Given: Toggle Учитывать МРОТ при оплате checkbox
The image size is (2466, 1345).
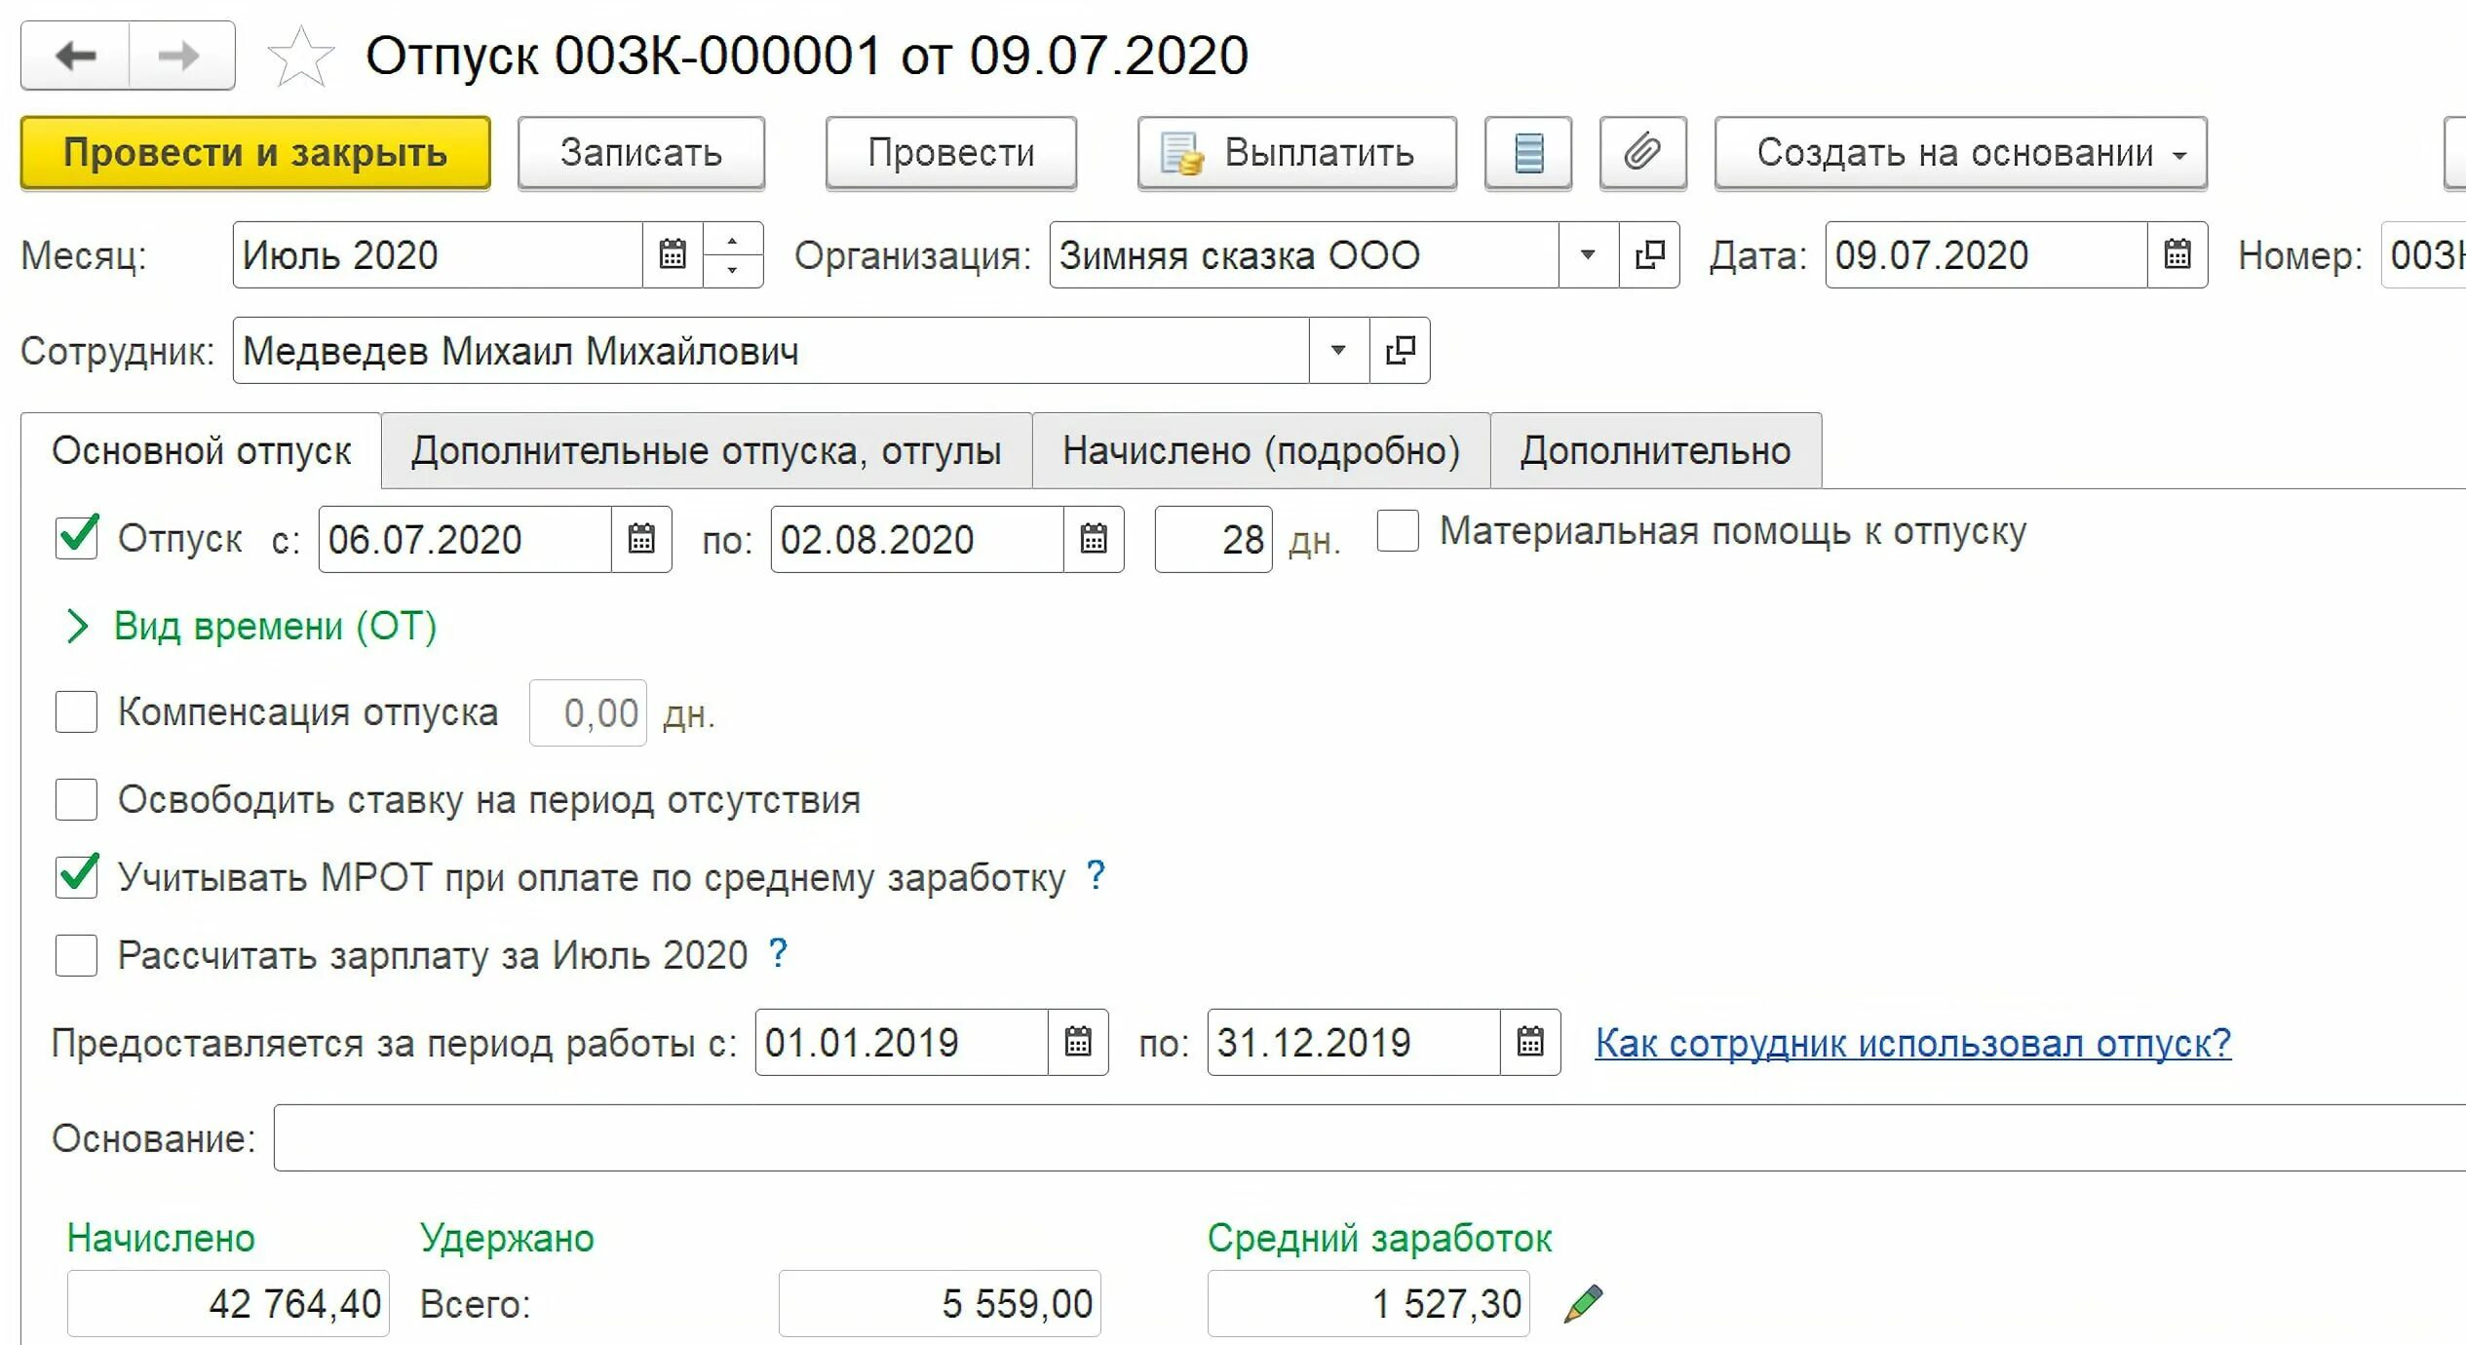Looking at the screenshot, I should coord(77,876).
